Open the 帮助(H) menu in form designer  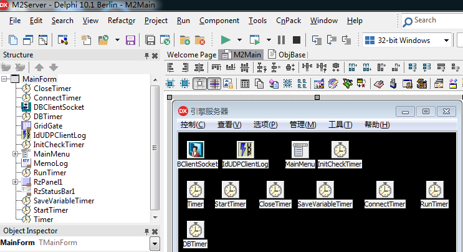(377, 125)
